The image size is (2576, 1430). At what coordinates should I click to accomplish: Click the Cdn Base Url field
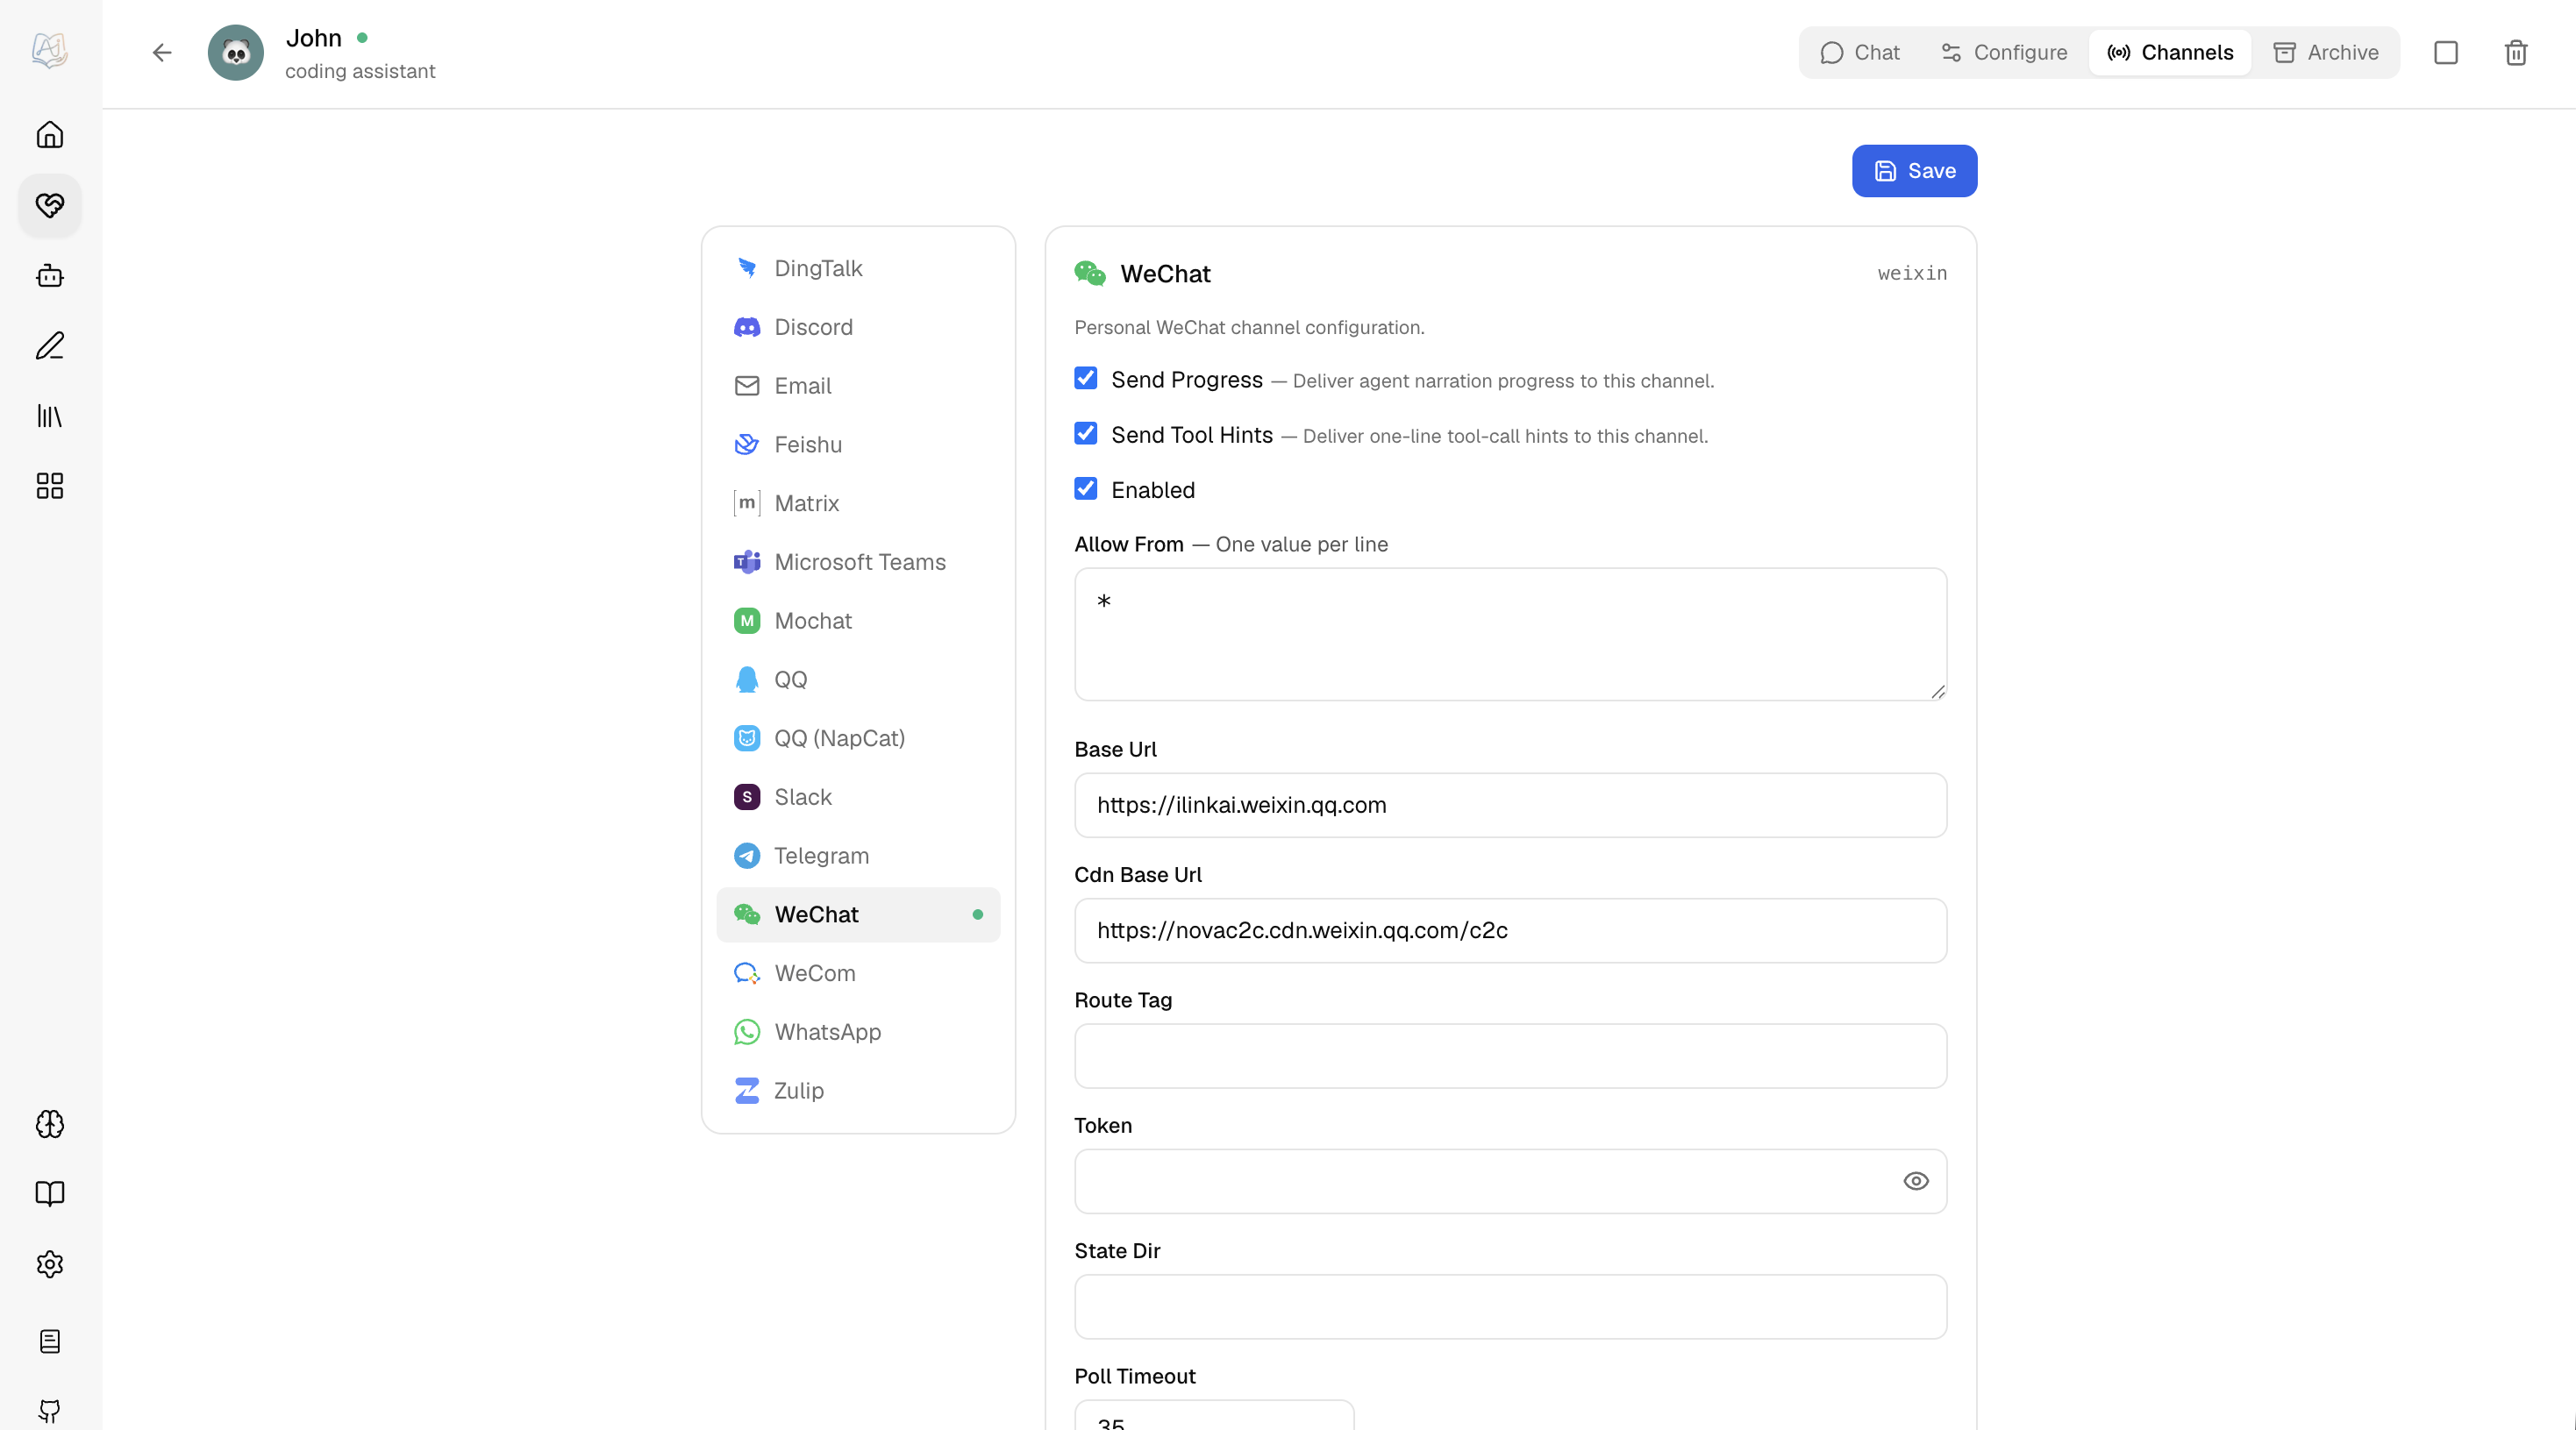[x=1510, y=930]
